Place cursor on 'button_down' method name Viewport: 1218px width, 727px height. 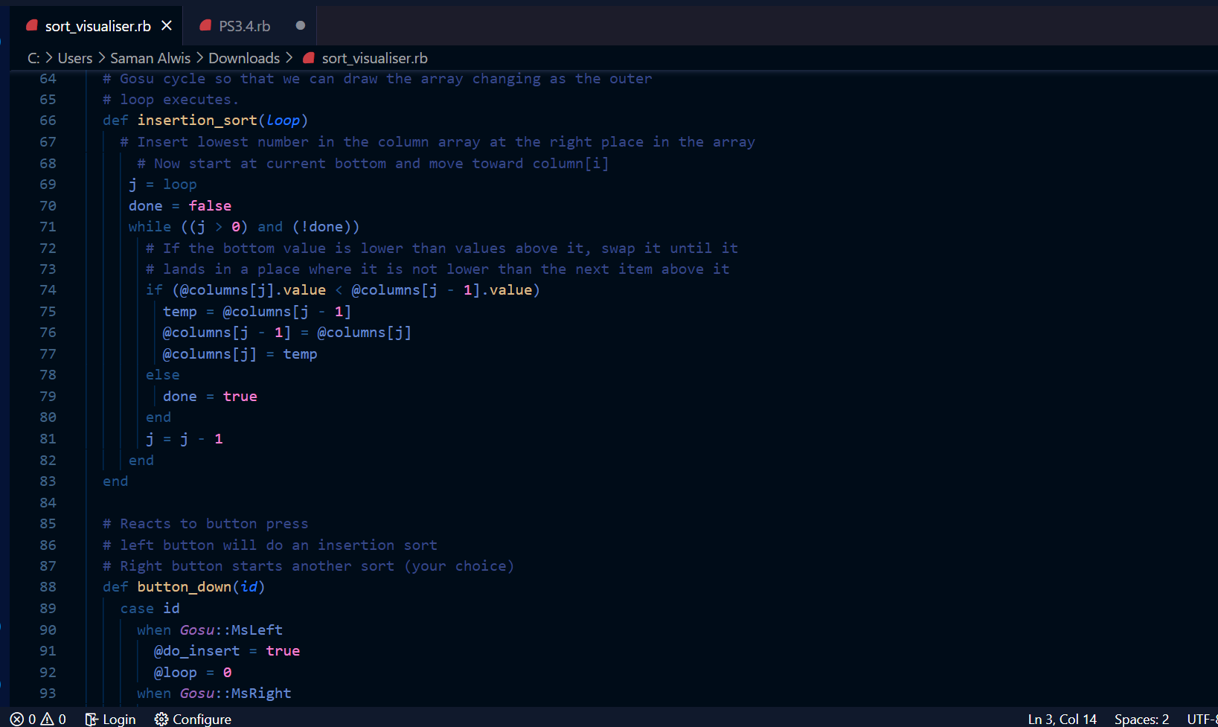point(185,587)
